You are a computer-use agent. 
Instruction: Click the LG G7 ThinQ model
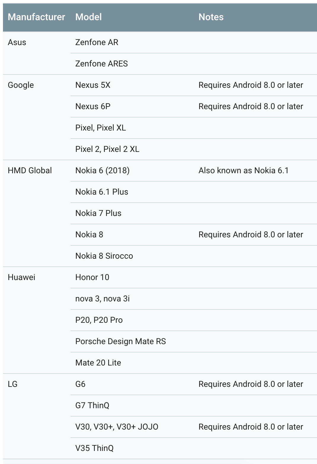tap(92, 406)
